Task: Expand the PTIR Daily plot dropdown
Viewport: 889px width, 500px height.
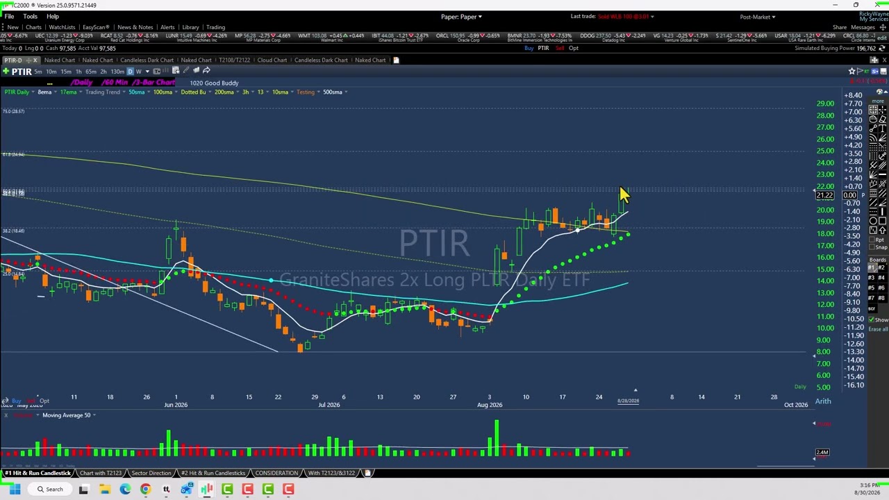Action: 33,92
